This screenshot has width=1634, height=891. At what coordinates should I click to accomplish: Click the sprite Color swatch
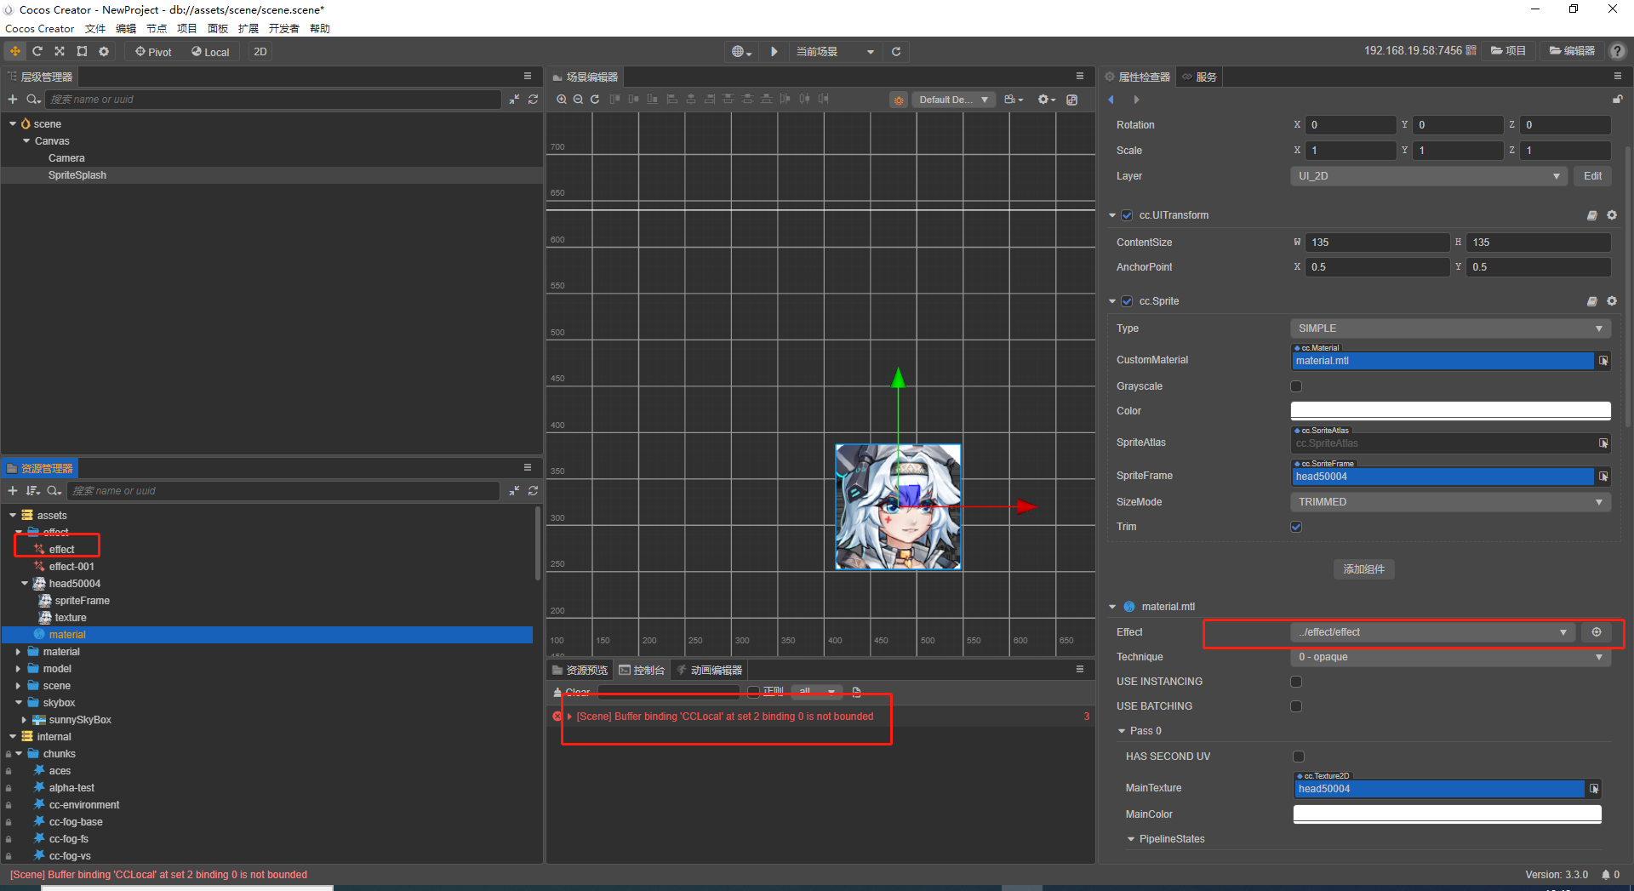point(1450,411)
